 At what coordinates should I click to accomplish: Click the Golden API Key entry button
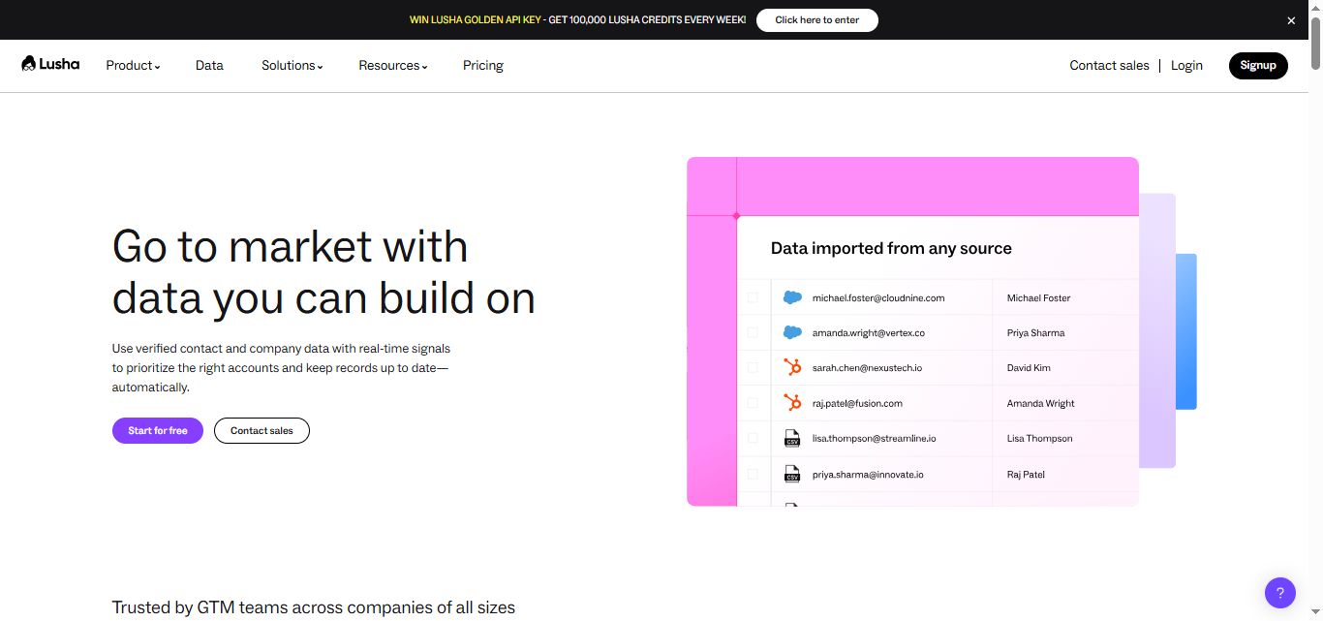tap(816, 19)
